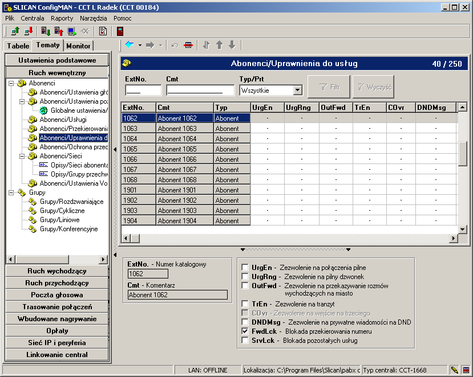
Task: Collapse the Grupy tree node
Action: tap(11, 192)
